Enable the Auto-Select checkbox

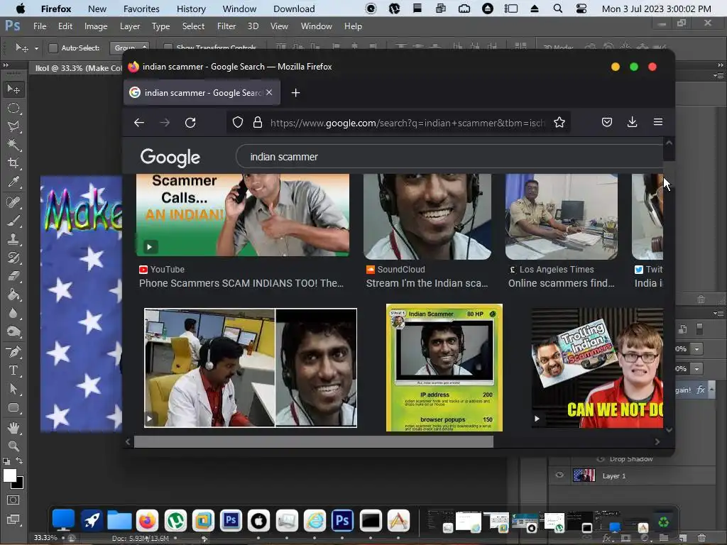click(53, 48)
